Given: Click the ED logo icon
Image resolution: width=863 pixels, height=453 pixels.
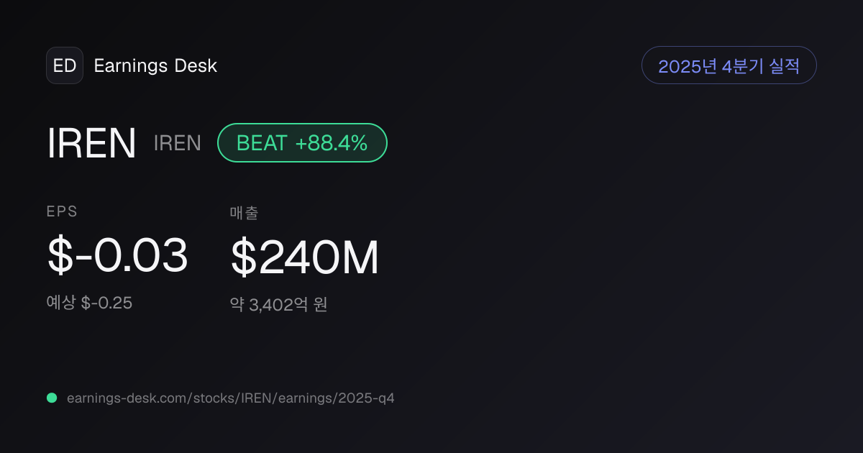Looking at the screenshot, I should pos(65,65).
